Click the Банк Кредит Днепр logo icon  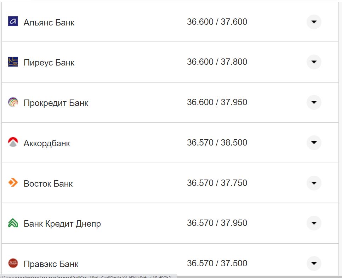point(13,223)
